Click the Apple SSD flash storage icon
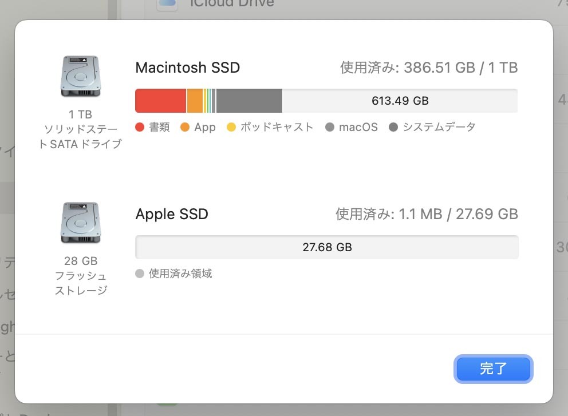568x416 pixels. (x=80, y=223)
